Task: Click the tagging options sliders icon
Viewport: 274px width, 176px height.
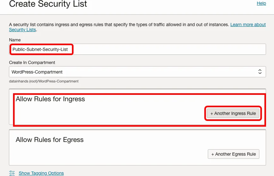Action: 12,173
